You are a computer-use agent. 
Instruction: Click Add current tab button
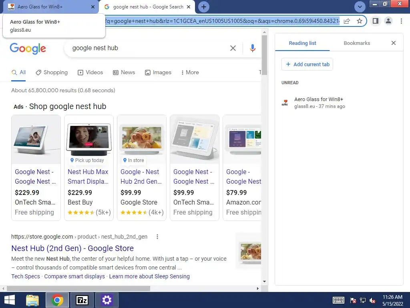point(307,65)
